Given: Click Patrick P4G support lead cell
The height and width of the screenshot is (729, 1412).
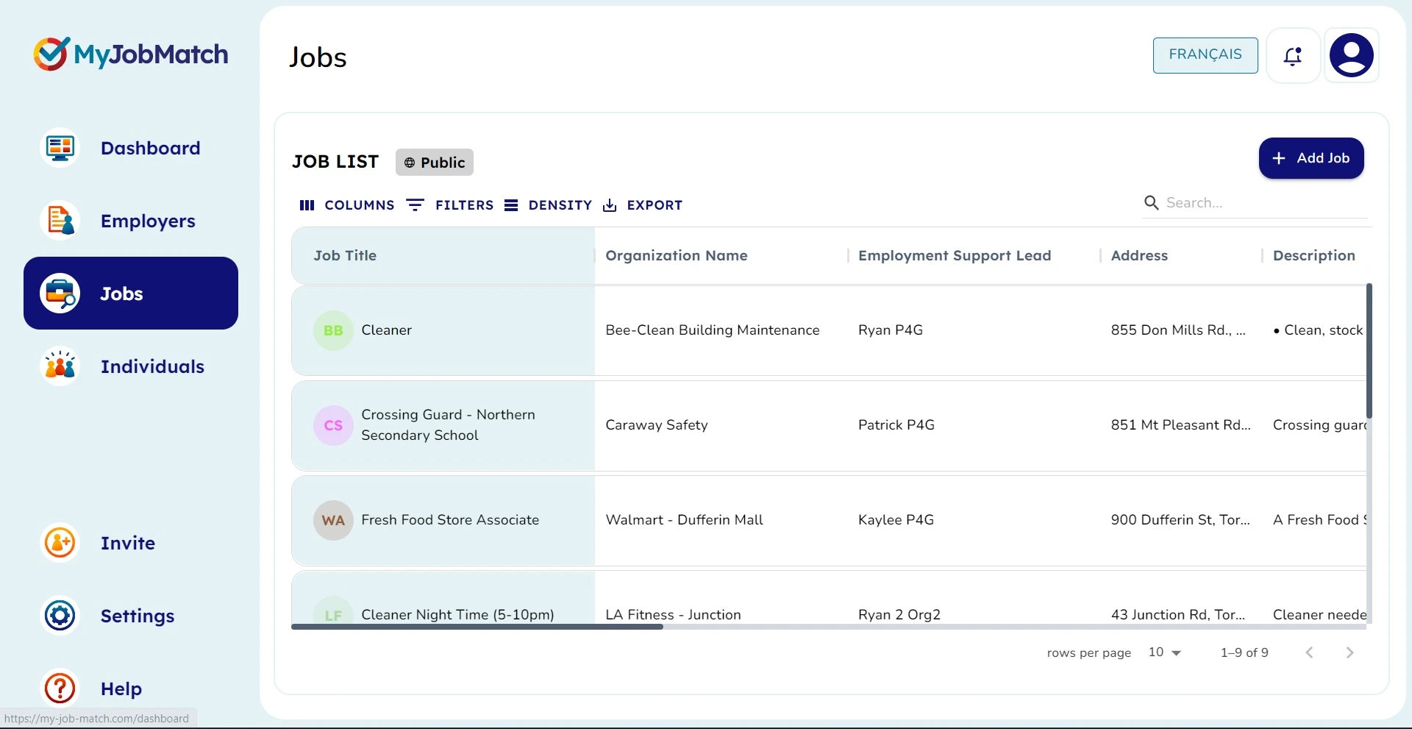Looking at the screenshot, I should [x=896, y=425].
